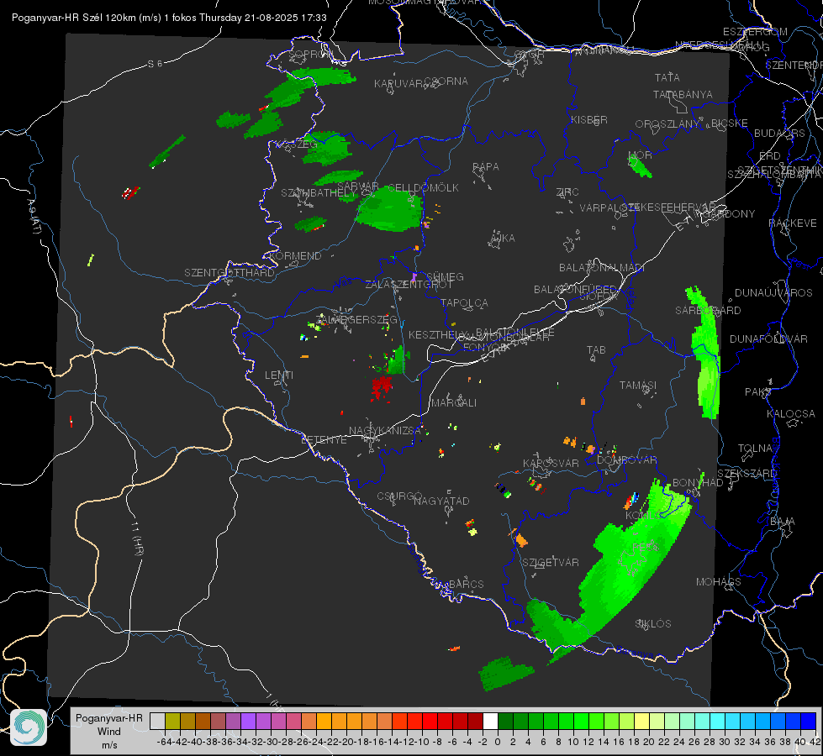Click the SZEKSZARD city label
Image resolution: width=823 pixels, height=756 pixels.
[x=747, y=474]
